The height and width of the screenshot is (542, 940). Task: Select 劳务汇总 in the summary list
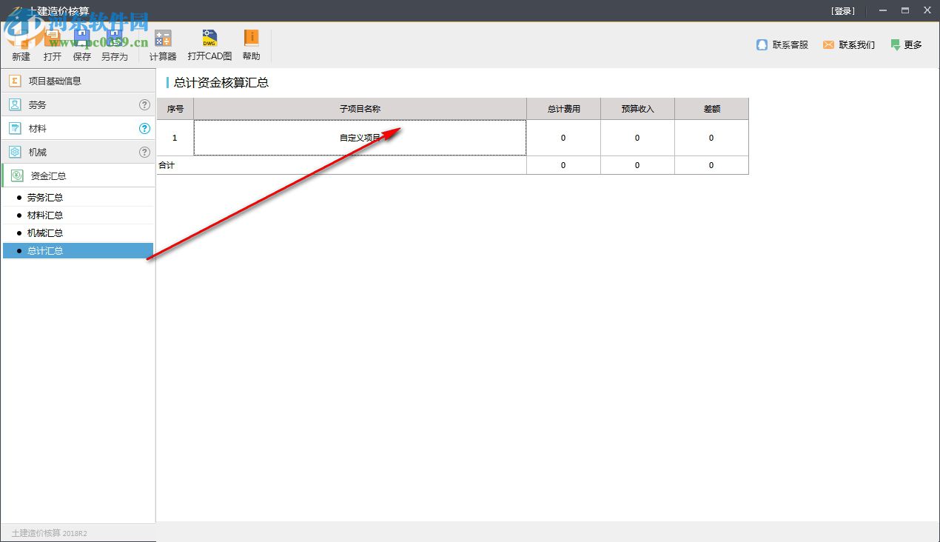[x=78, y=198]
